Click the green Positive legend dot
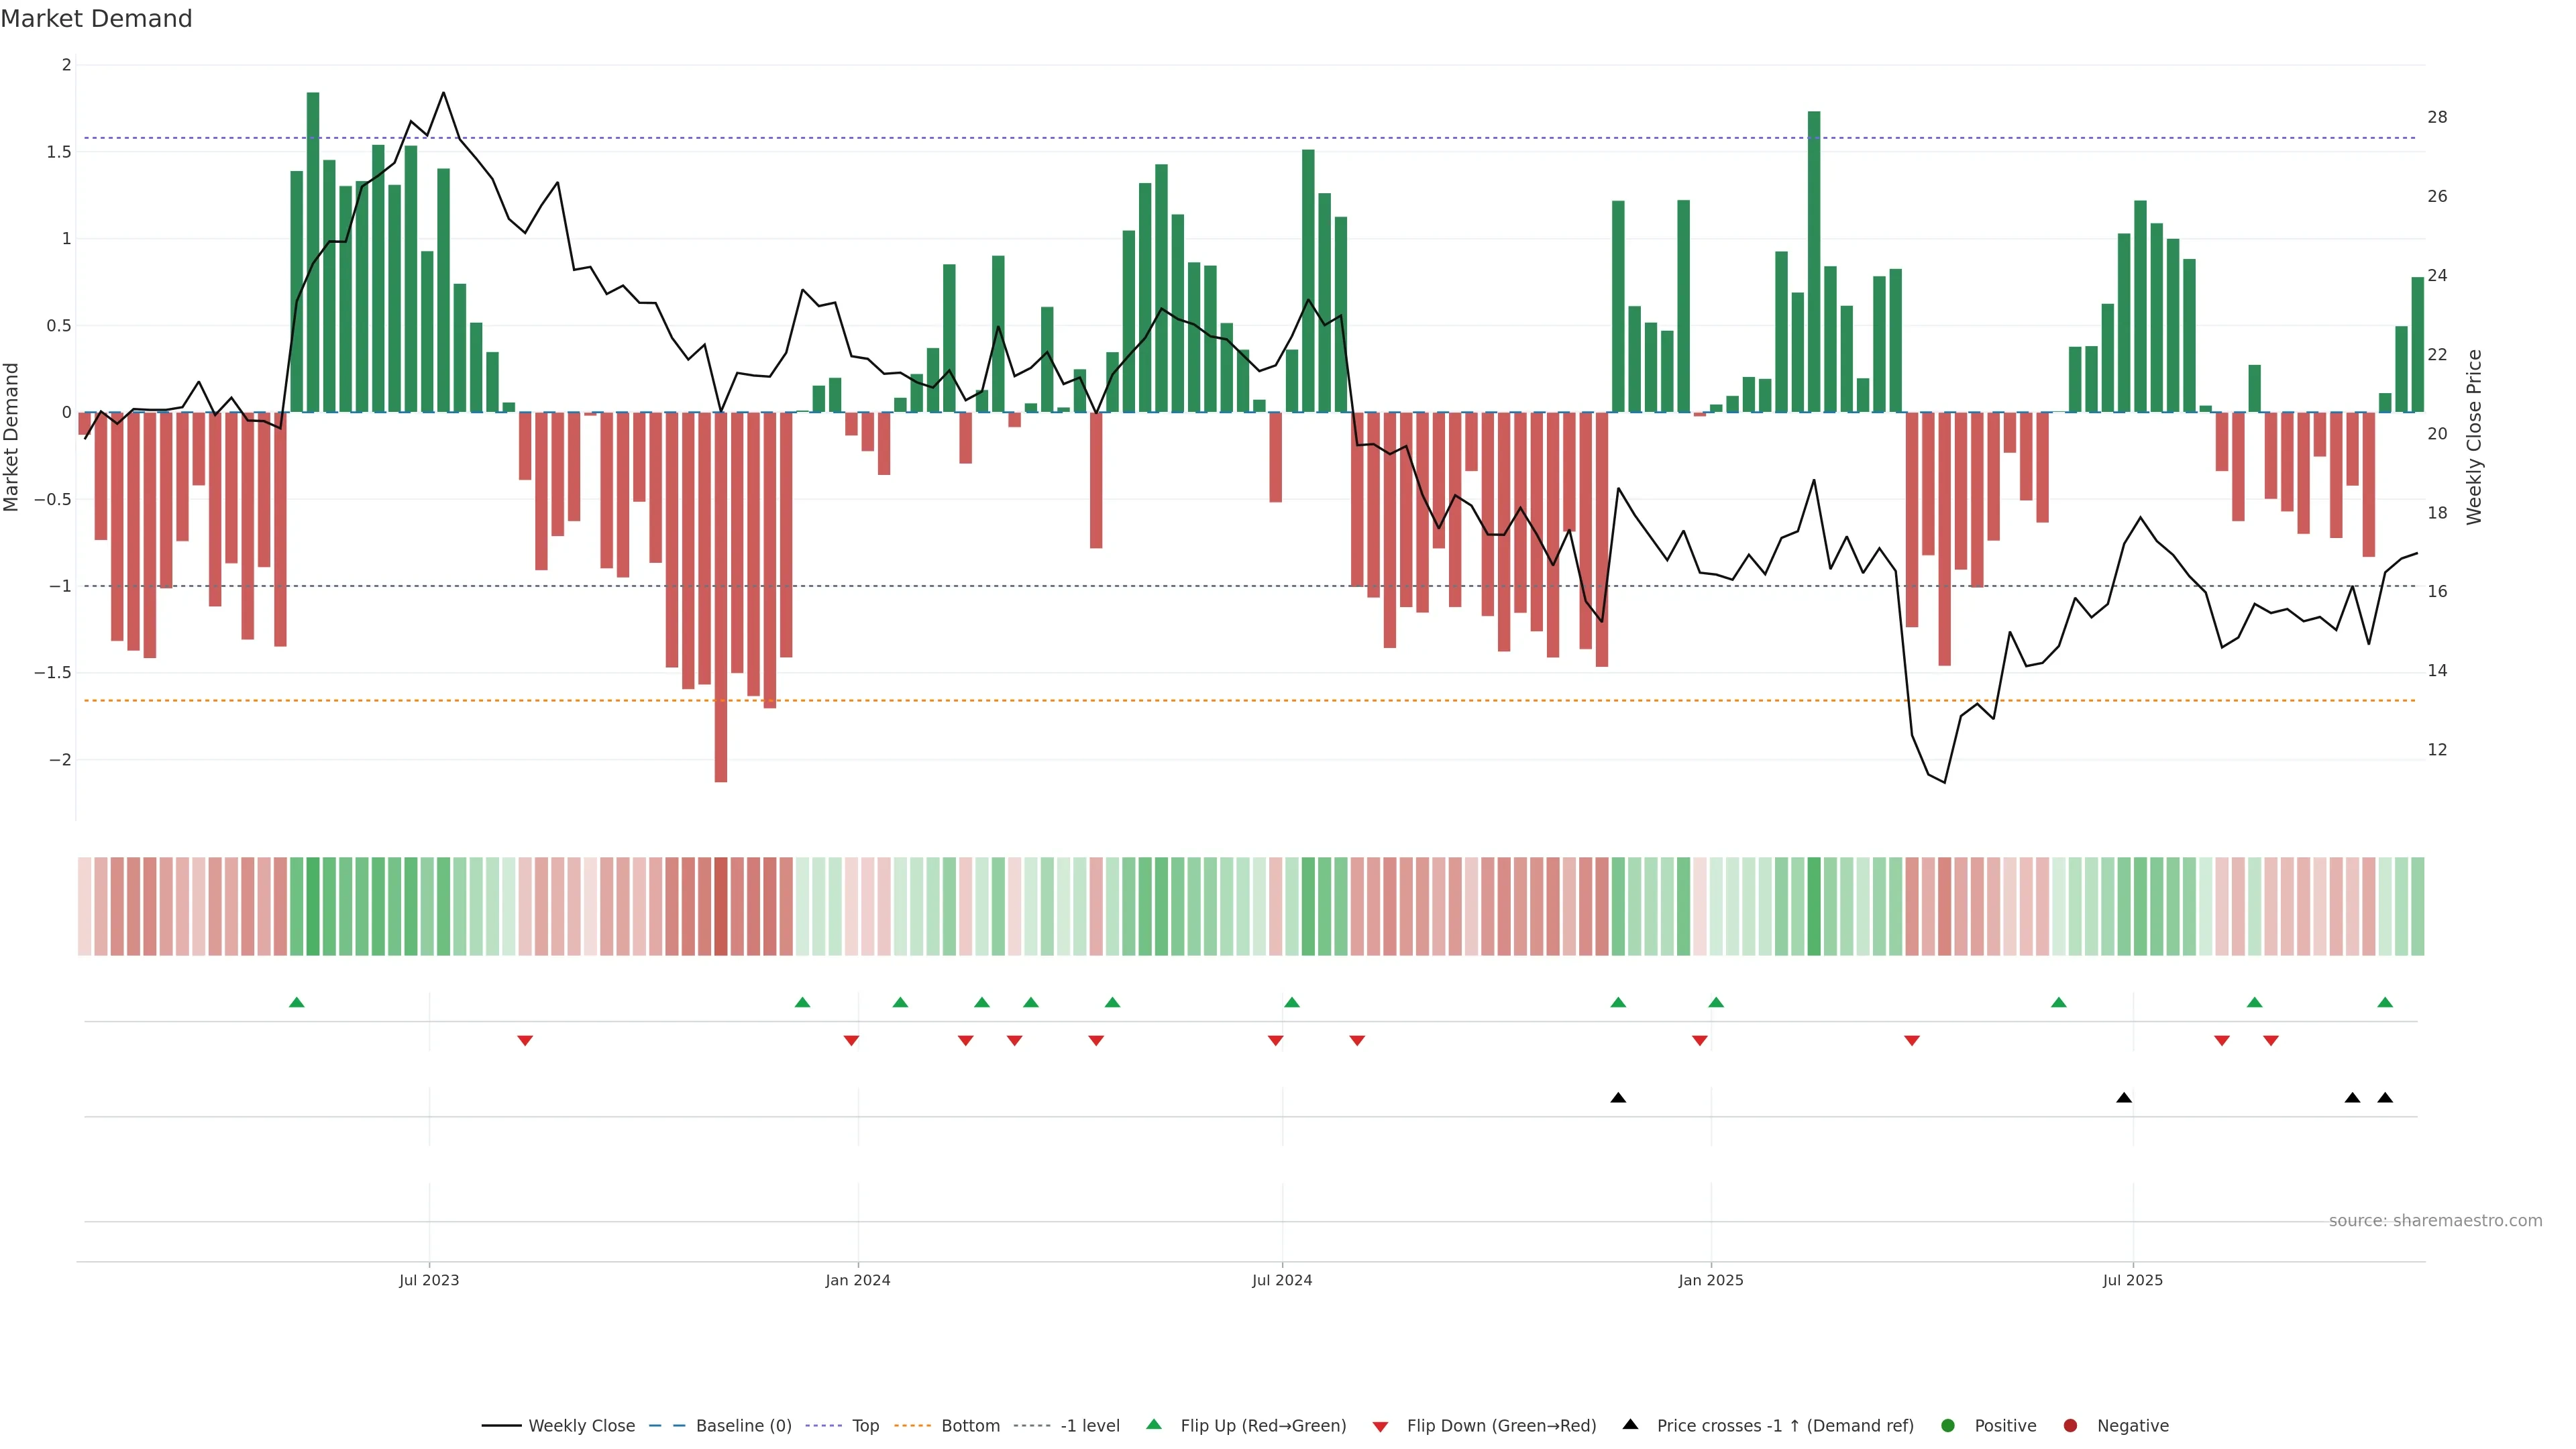2576x1449 pixels. [1947, 1426]
